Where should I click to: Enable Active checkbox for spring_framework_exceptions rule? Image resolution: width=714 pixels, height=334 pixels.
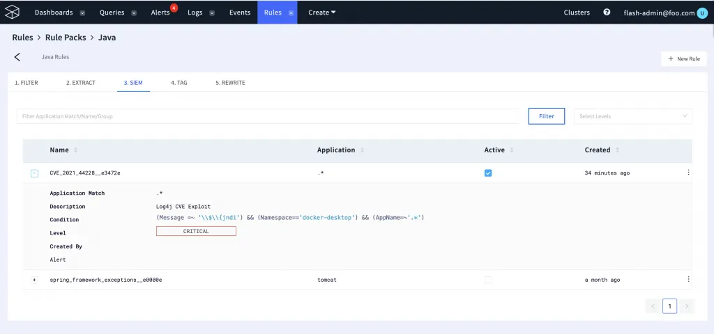[x=488, y=280]
